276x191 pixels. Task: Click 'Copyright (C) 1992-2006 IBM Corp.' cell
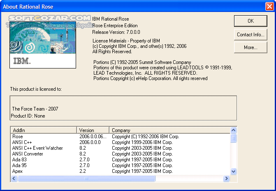tap(145, 137)
